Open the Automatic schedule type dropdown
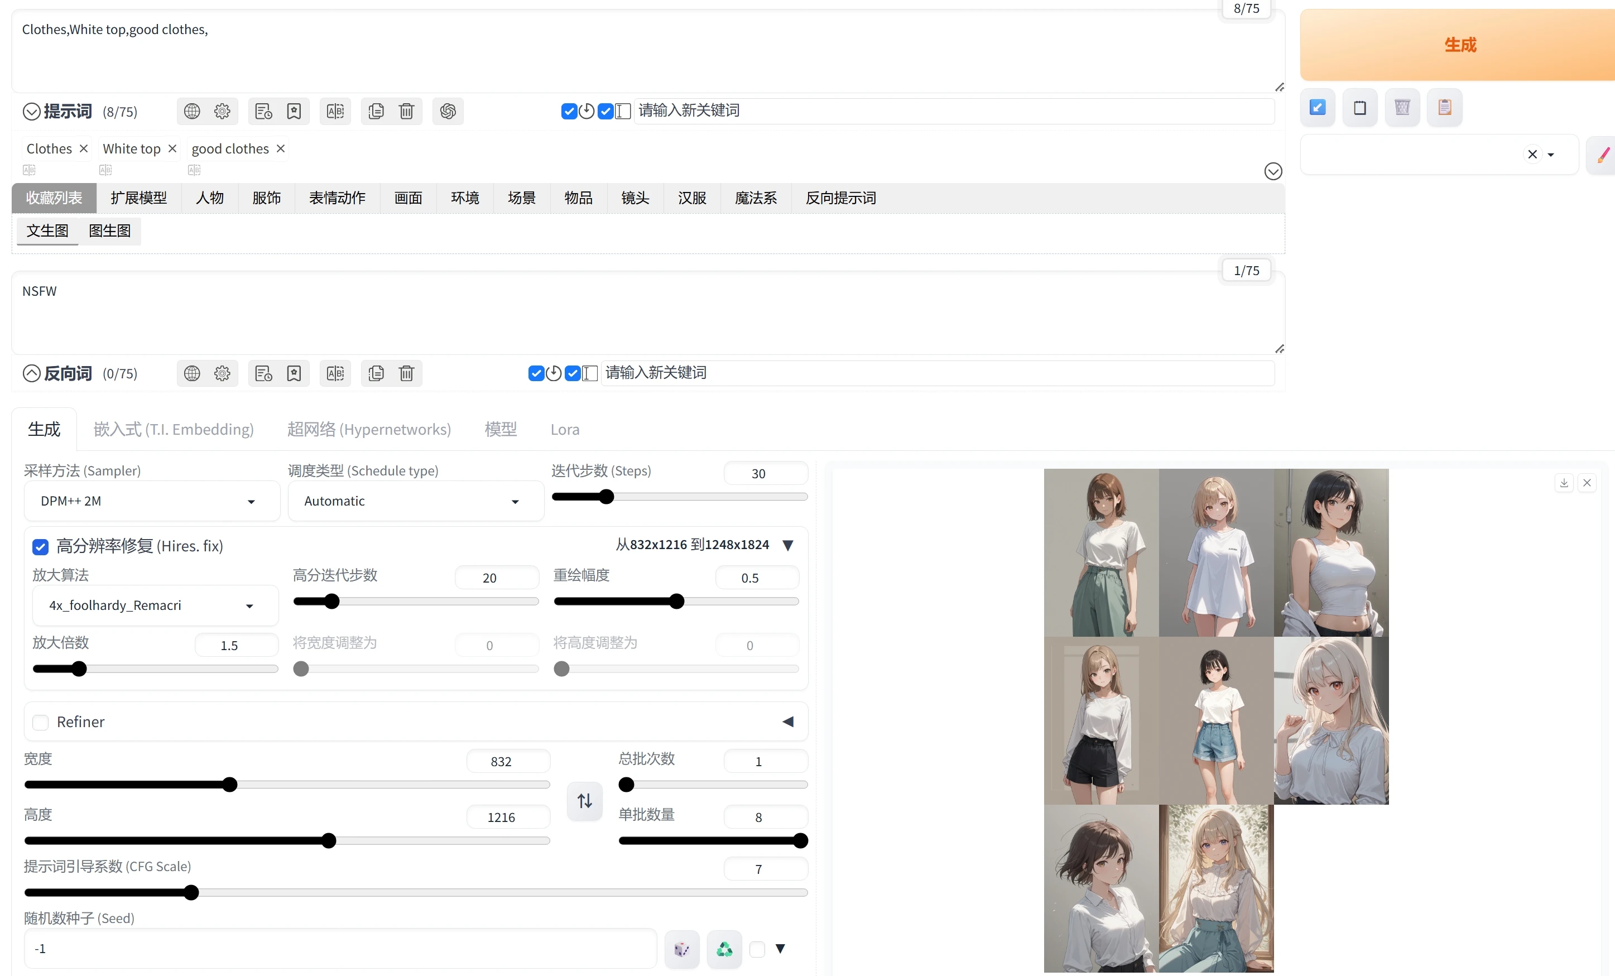 click(416, 502)
